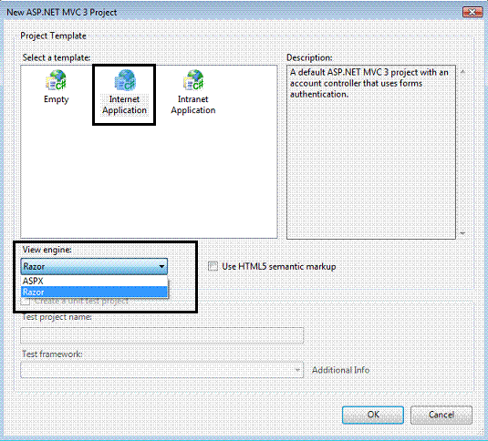Choose the Internet Application template icon
Image resolution: width=488 pixels, height=441 pixels.
(x=125, y=80)
